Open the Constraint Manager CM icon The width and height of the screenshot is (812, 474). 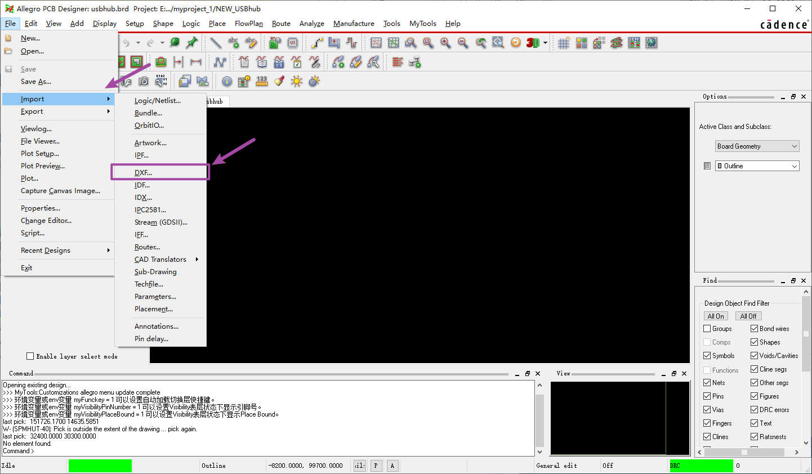coord(633,43)
